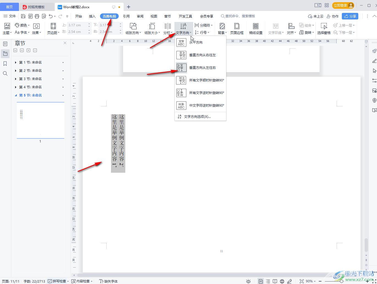Click the Save icon in quick toolbar
The height and width of the screenshot is (284, 377).
coord(23,16)
